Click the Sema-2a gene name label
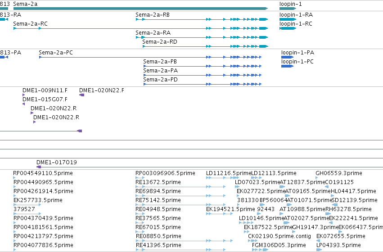The height and width of the screenshot is (252, 383). 25,4
